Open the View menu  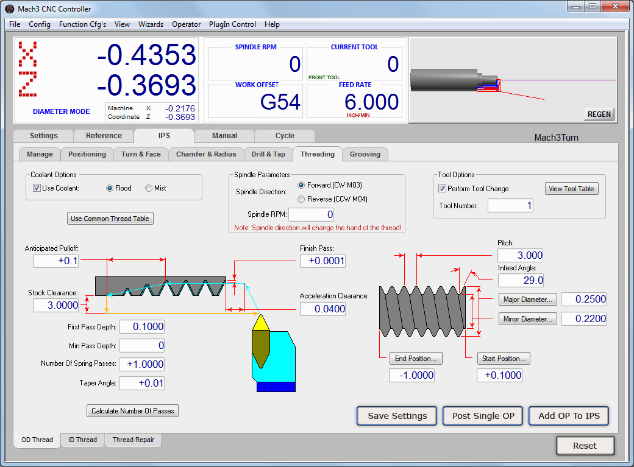[x=122, y=24]
